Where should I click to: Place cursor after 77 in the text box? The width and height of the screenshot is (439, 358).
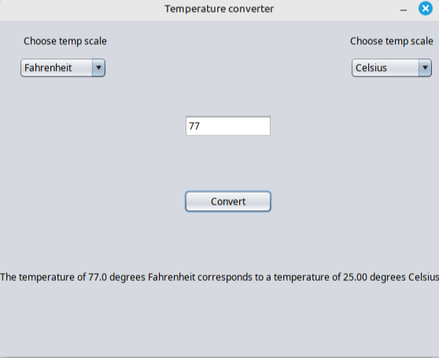200,126
